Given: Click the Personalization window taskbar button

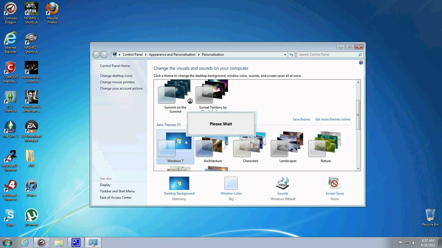Looking at the screenshot, I should (93, 242).
